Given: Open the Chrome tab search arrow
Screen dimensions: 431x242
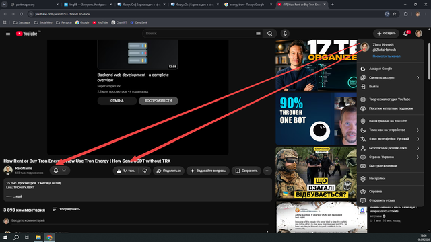Looking at the screenshot, I should (x=5, y=5).
